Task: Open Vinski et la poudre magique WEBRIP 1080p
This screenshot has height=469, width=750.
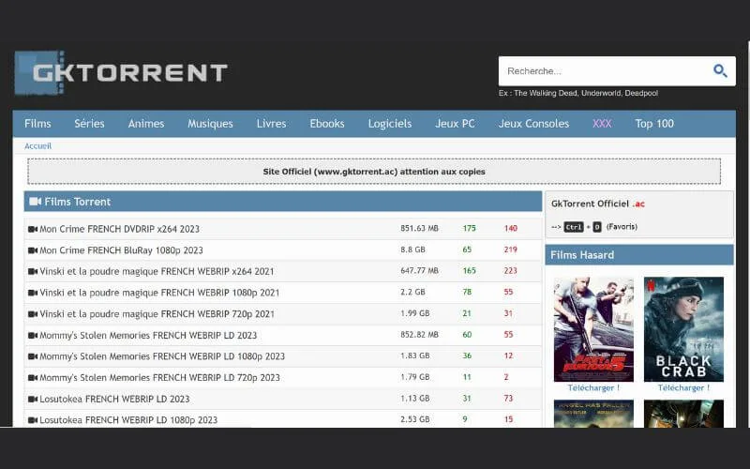Action: pyautogui.click(x=159, y=293)
